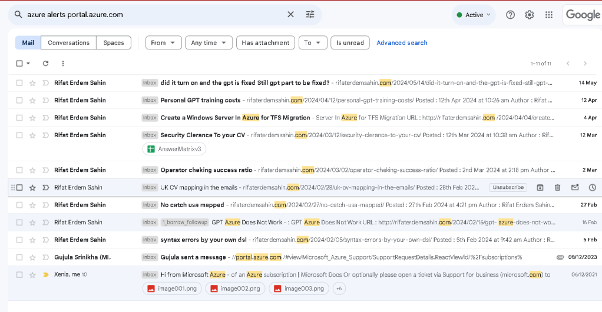This screenshot has width=602, height=312.
Task: Check the Create a Windows Server email
Action: click(x=19, y=118)
